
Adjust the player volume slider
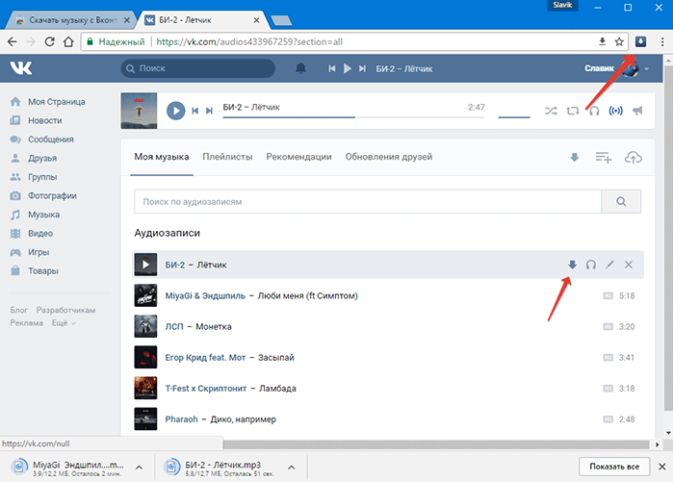click(x=514, y=117)
